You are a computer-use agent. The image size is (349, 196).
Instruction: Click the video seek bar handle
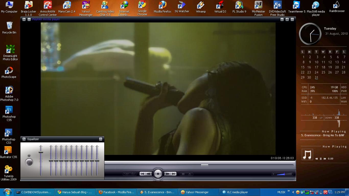pos(204,165)
